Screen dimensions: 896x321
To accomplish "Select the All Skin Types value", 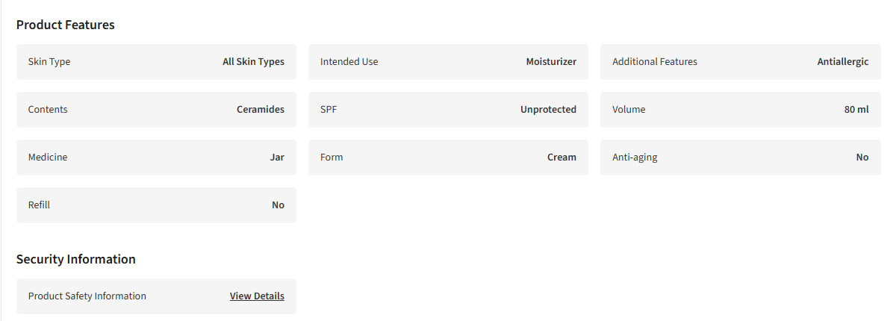I will coord(254,62).
